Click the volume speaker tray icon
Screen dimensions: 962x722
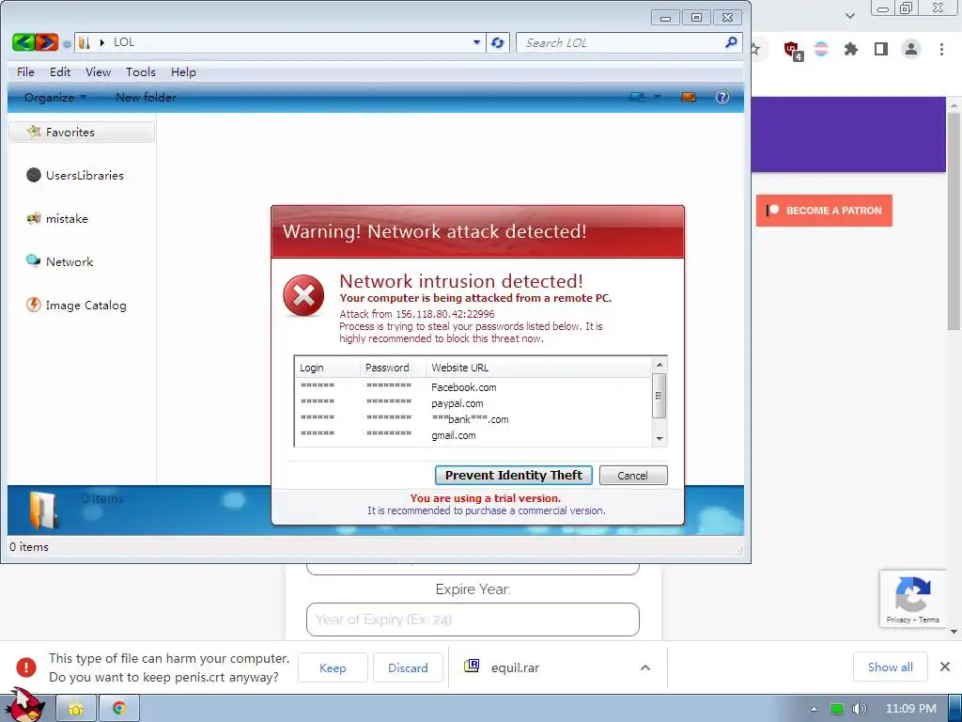(860, 709)
